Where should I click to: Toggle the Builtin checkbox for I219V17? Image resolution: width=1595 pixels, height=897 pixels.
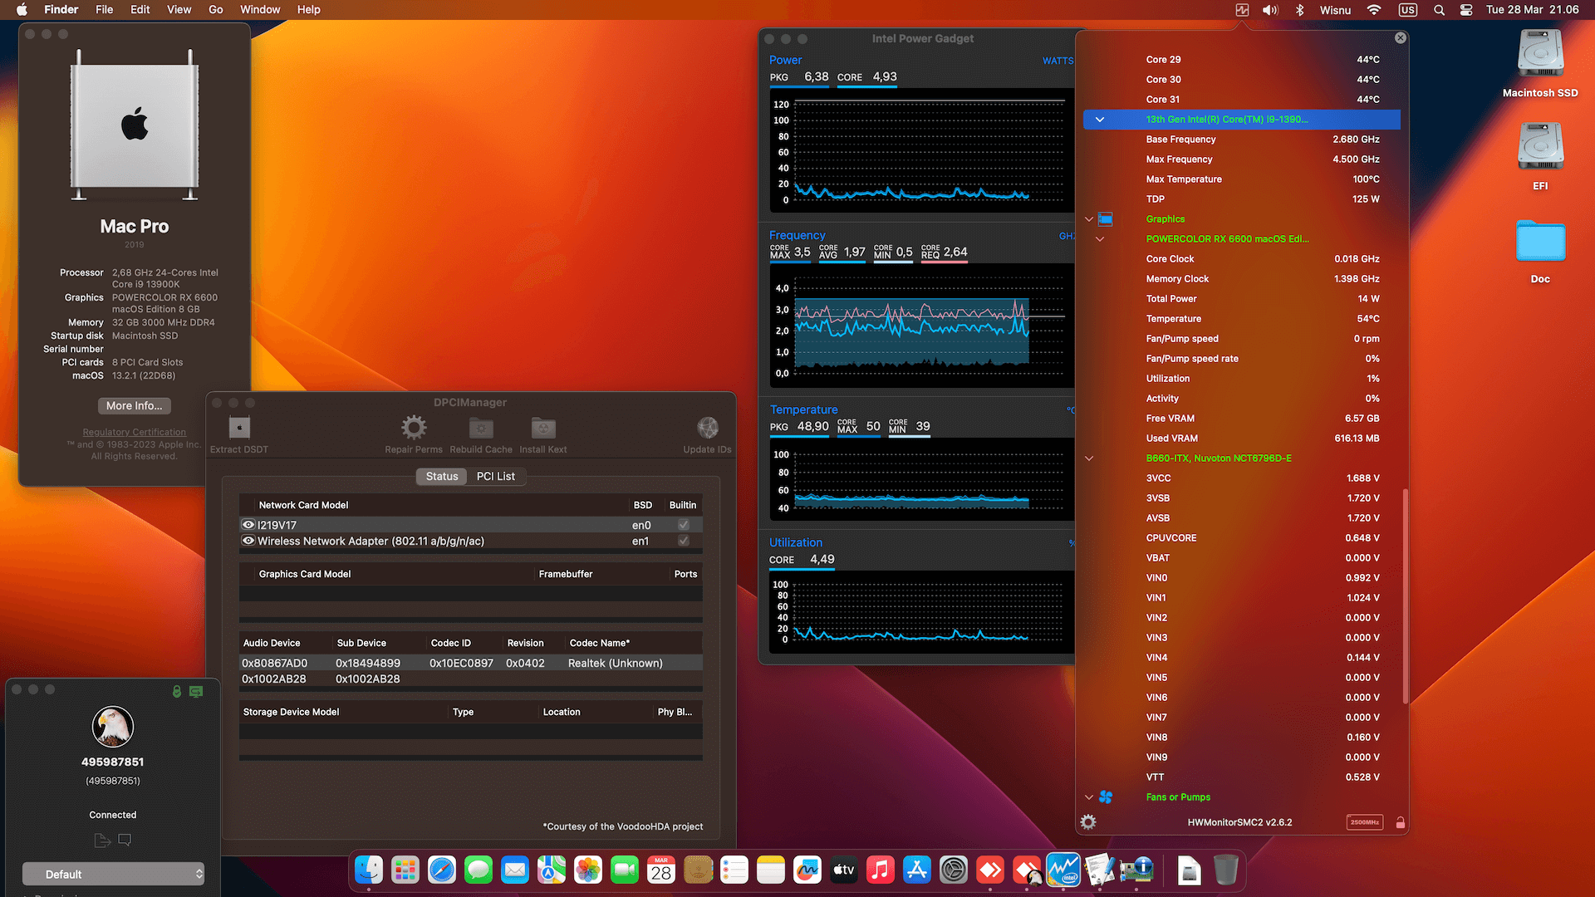(683, 524)
